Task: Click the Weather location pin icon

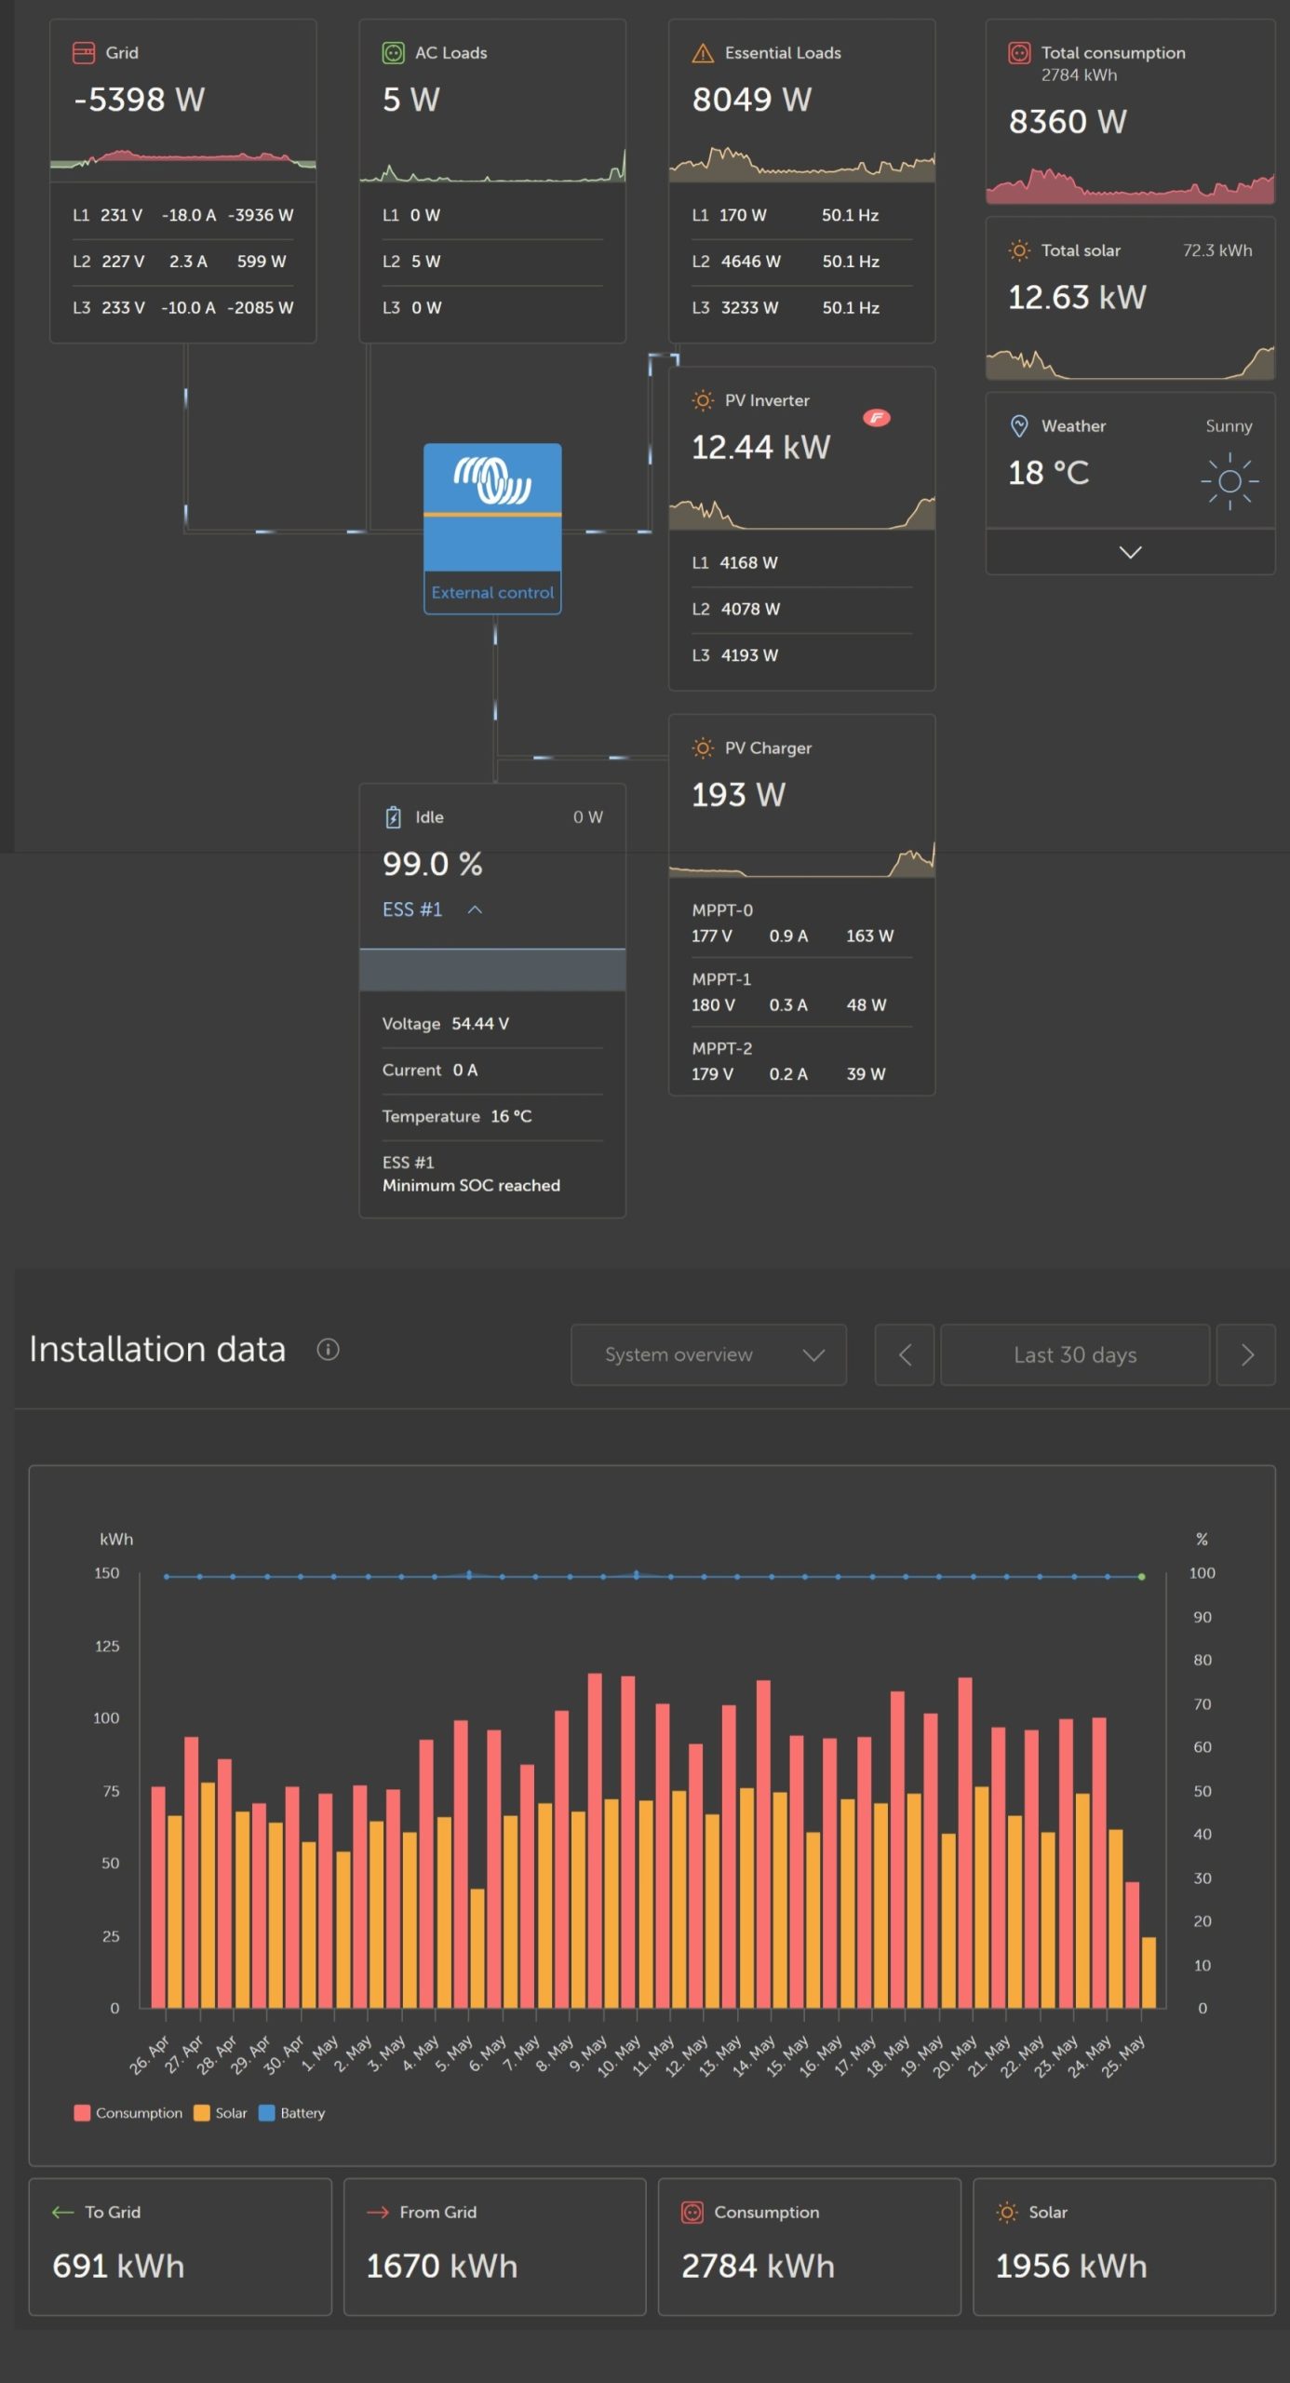Action: pos(1019,426)
